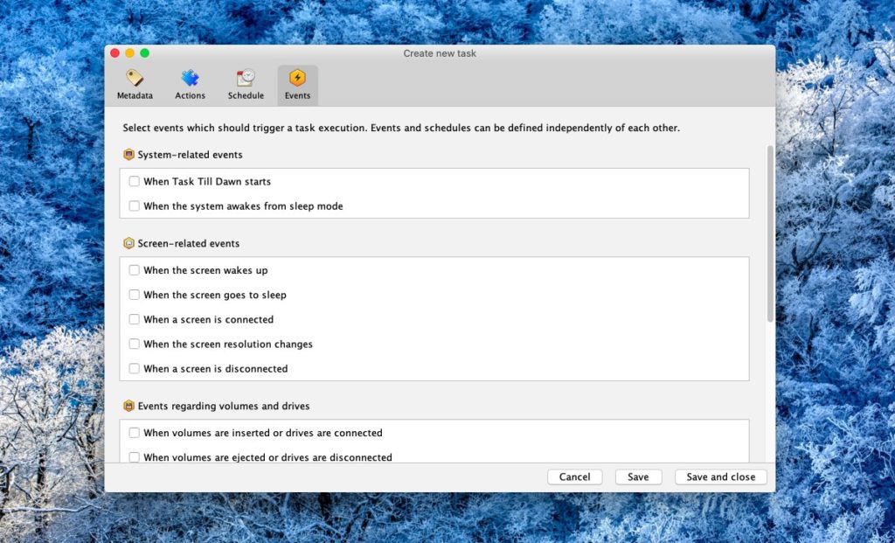Click the Cancel button
Viewport: 895px width, 543px height.
(574, 477)
